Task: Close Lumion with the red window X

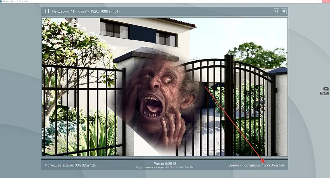Action: click(x=326, y=1)
